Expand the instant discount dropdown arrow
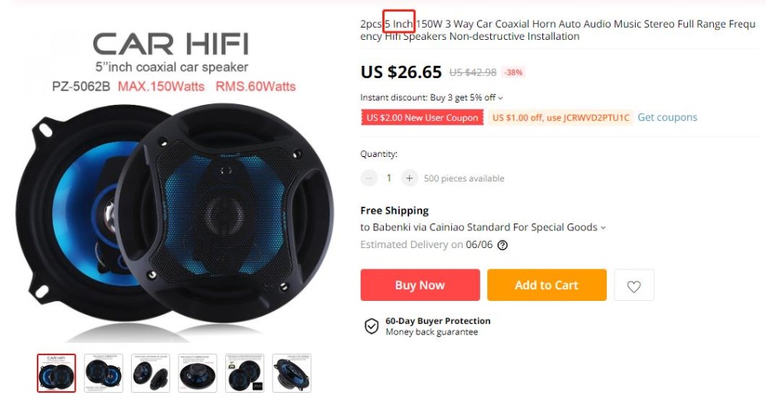 (x=500, y=98)
